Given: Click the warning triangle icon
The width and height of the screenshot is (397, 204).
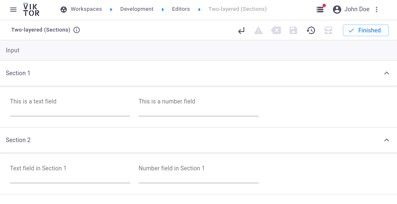Looking at the screenshot, I should click(258, 30).
